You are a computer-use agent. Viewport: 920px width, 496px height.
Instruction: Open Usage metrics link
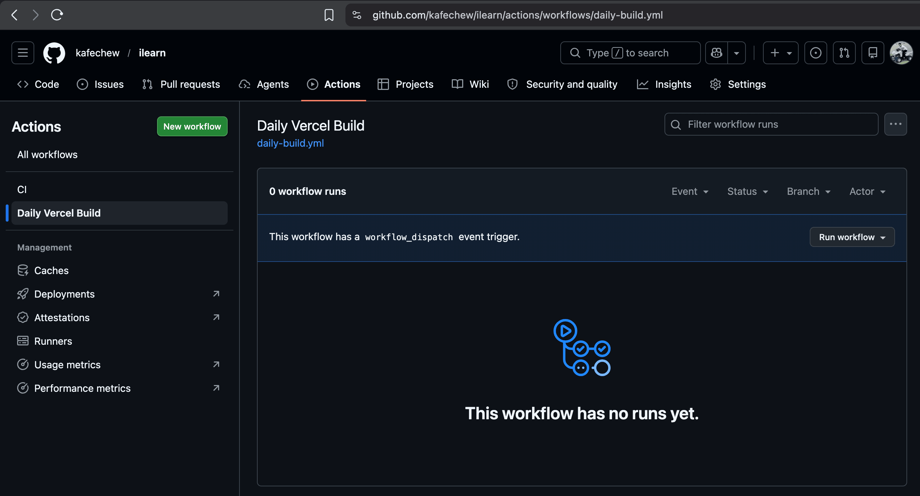point(120,365)
